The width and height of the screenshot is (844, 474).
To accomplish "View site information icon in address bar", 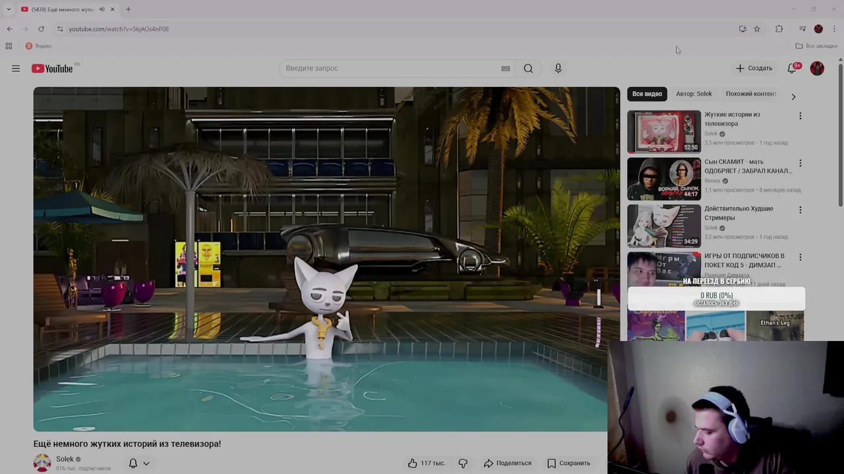I will point(60,29).
